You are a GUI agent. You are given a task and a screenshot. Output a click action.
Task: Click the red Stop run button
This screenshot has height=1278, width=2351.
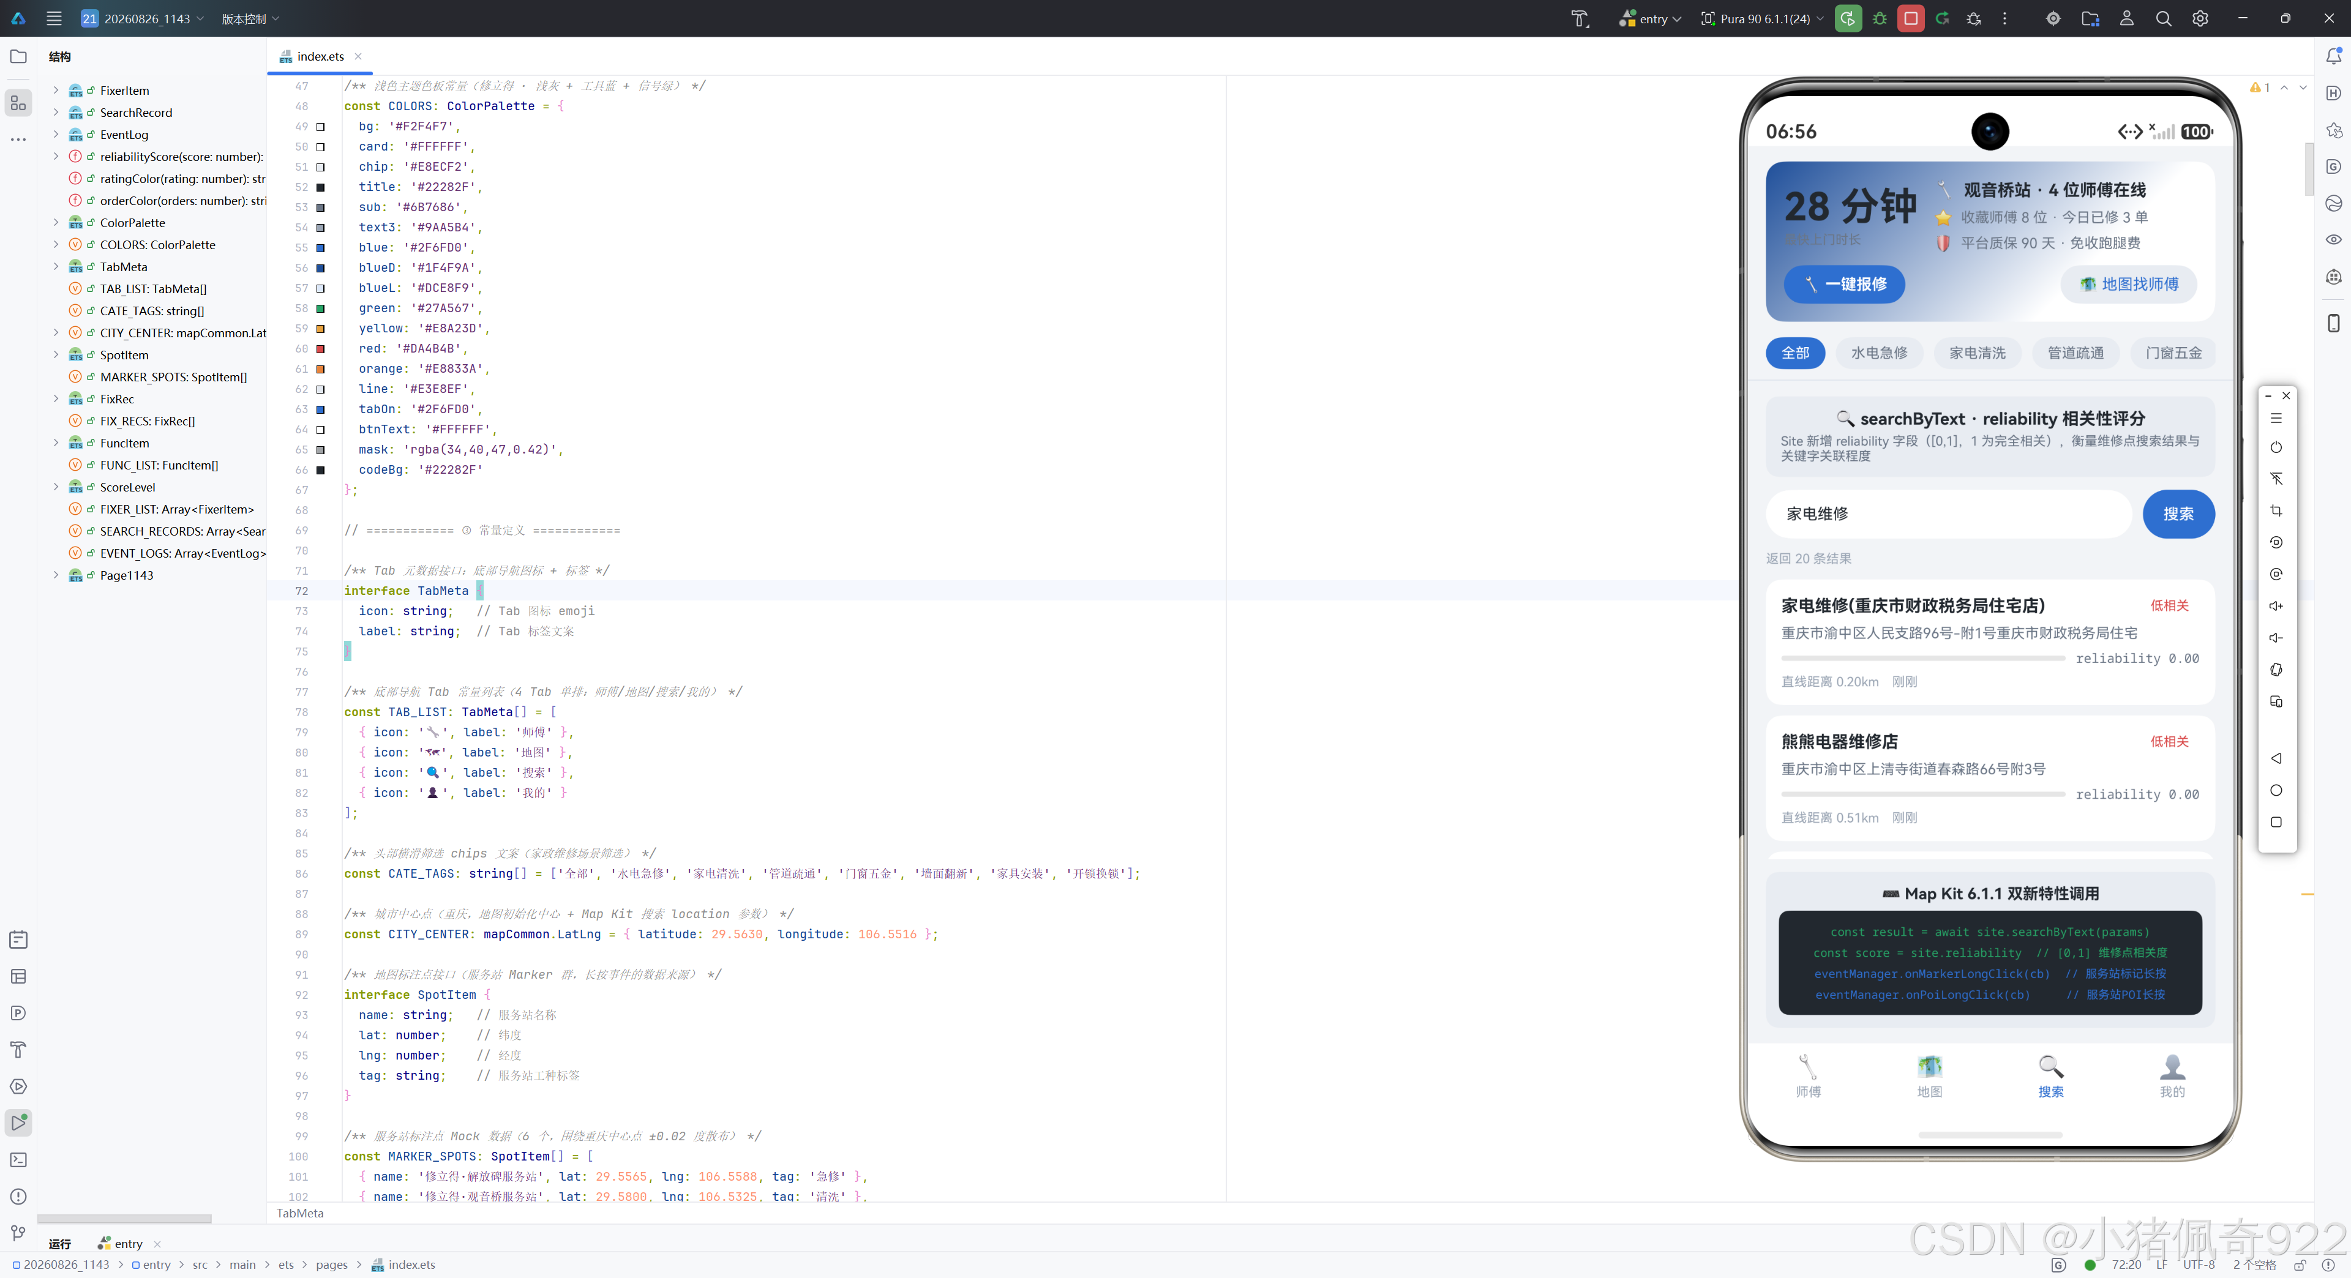(1910, 18)
